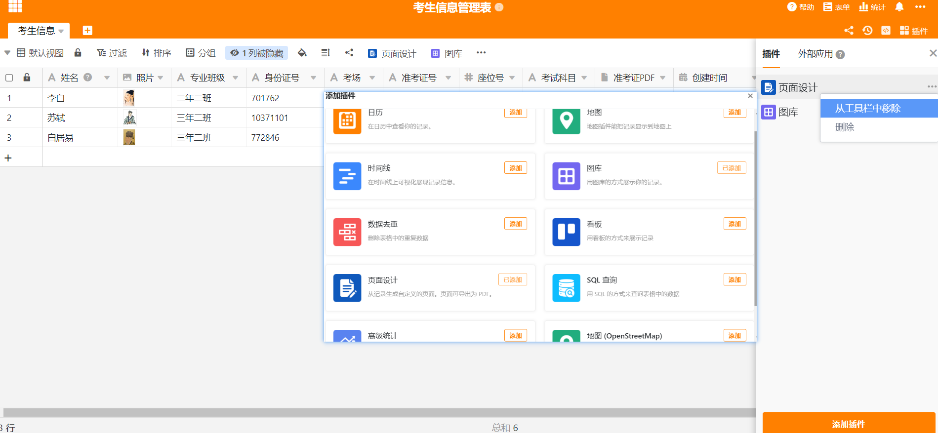Open the top-right more options dots
The width and height of the screenshot is (938, 433).
click(x=920, y=7)
